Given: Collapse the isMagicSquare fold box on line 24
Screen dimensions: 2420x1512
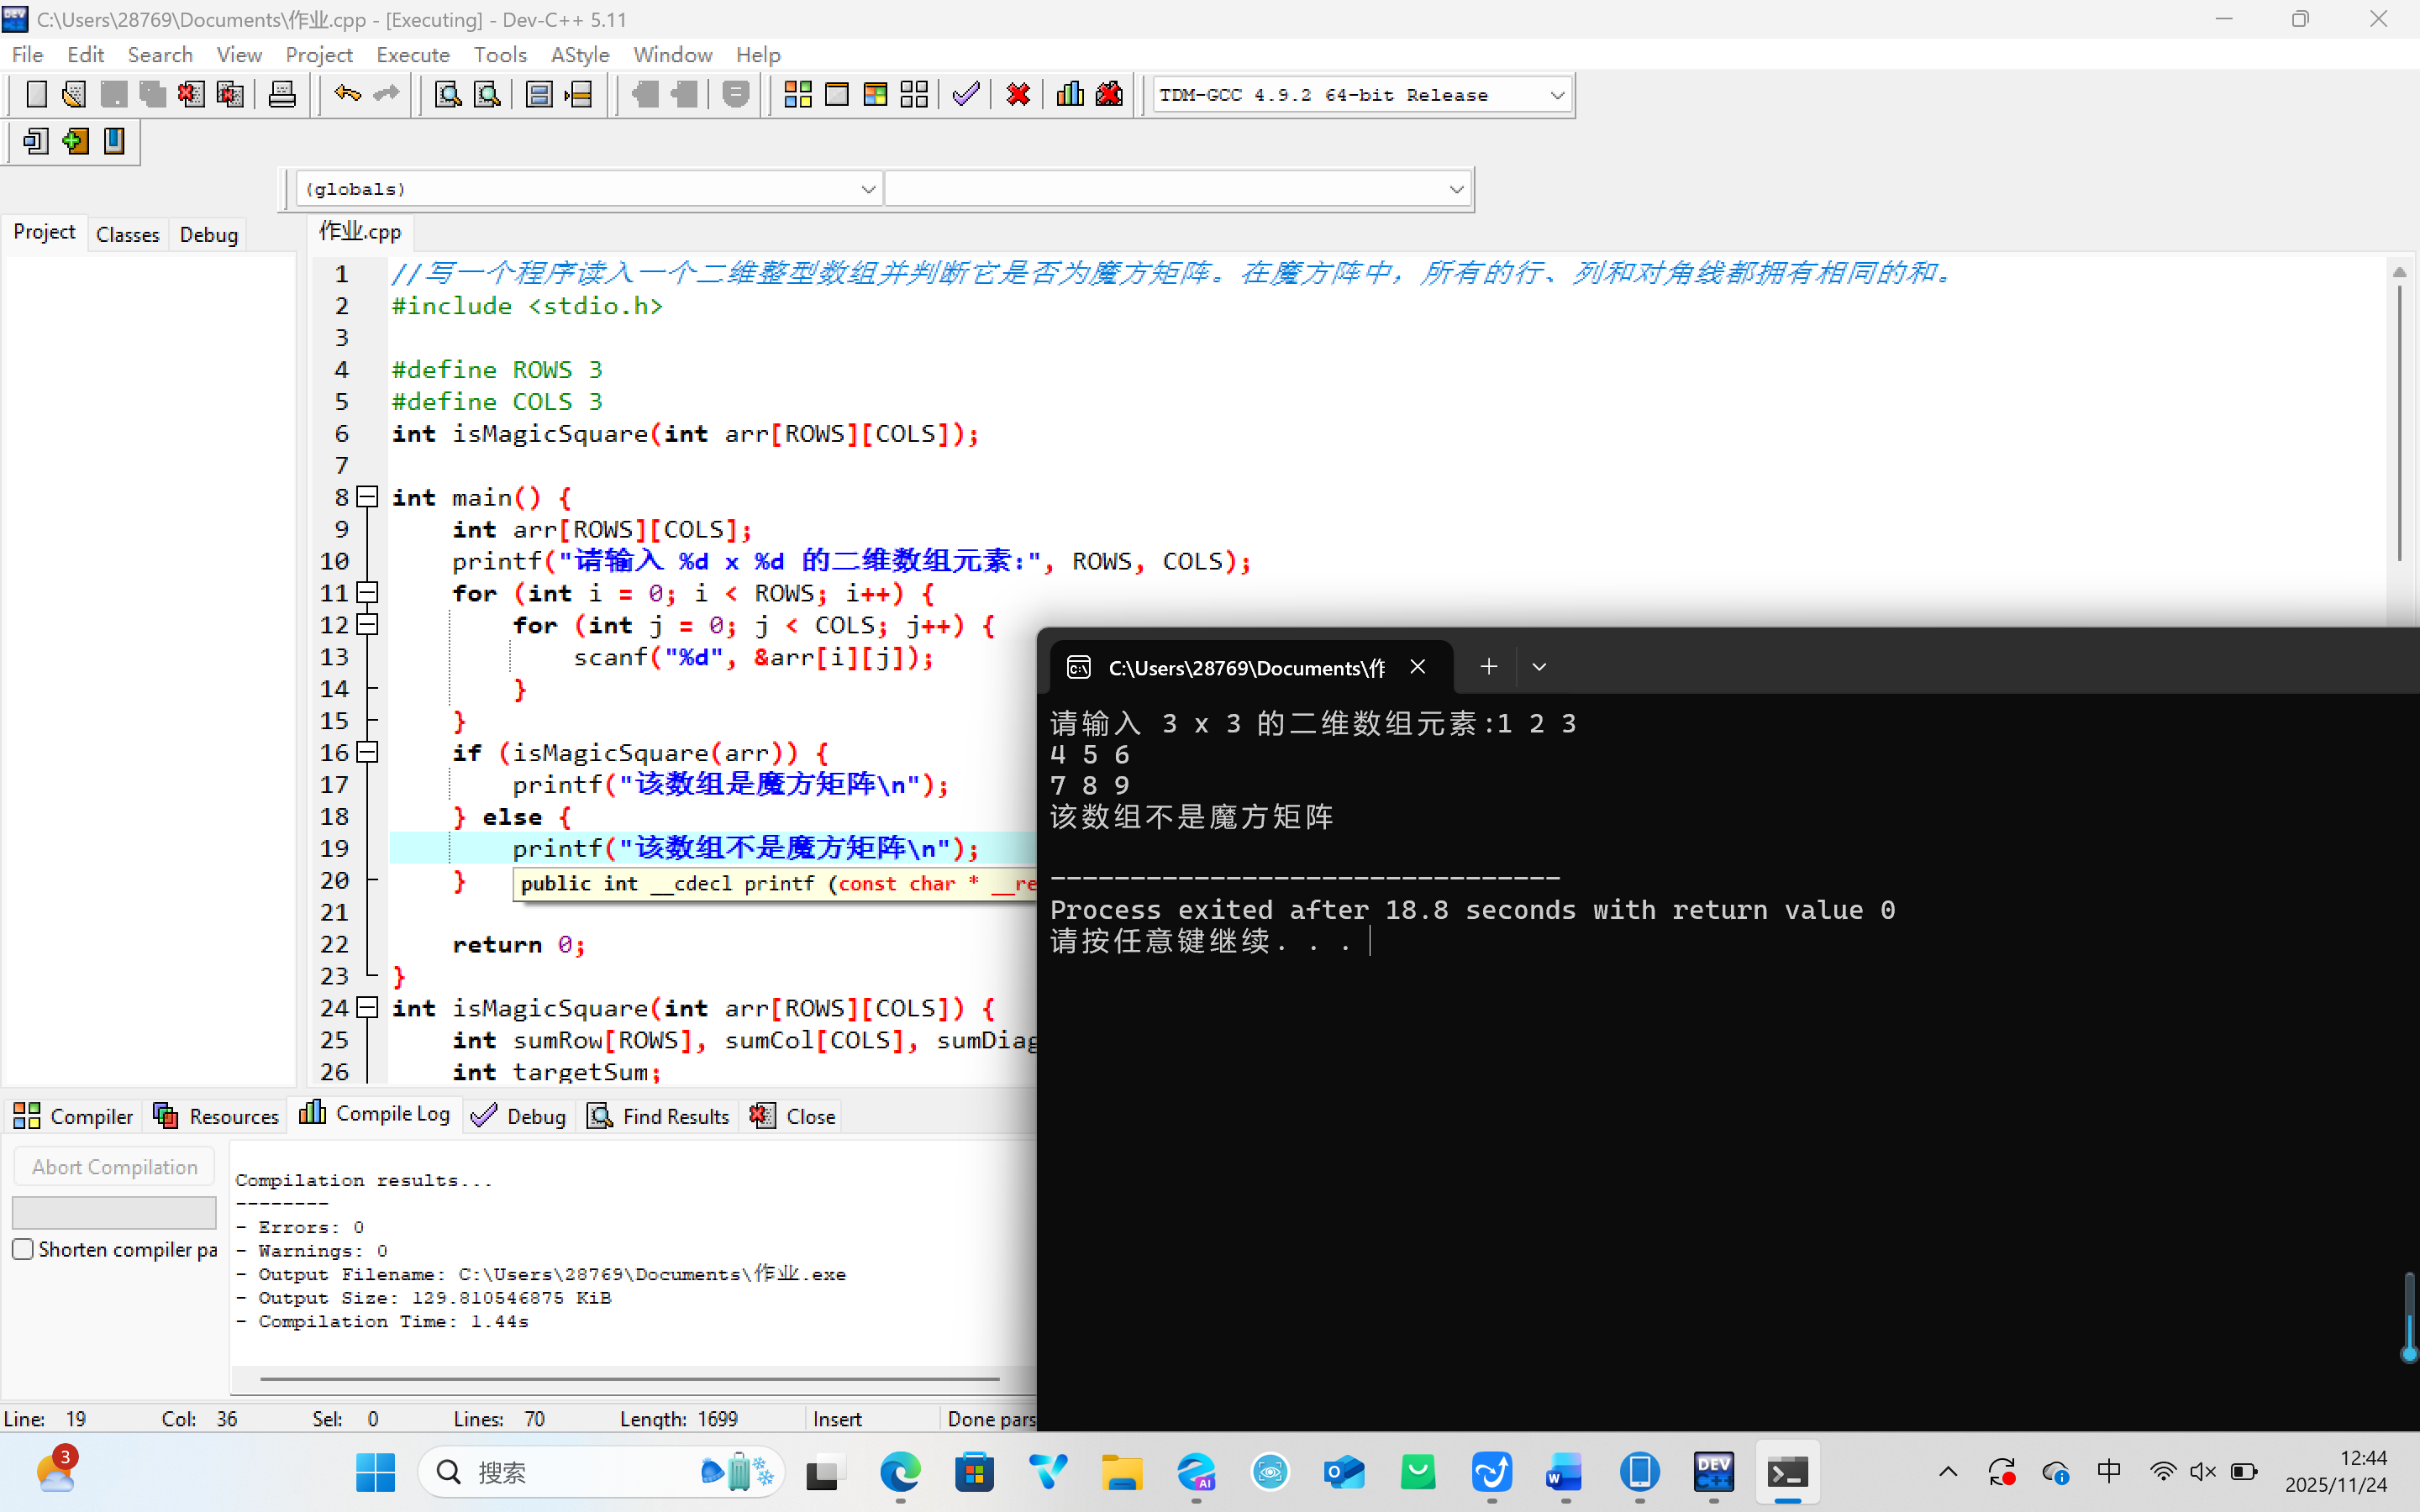Looking at the screenshot, I should (368, 1008).
